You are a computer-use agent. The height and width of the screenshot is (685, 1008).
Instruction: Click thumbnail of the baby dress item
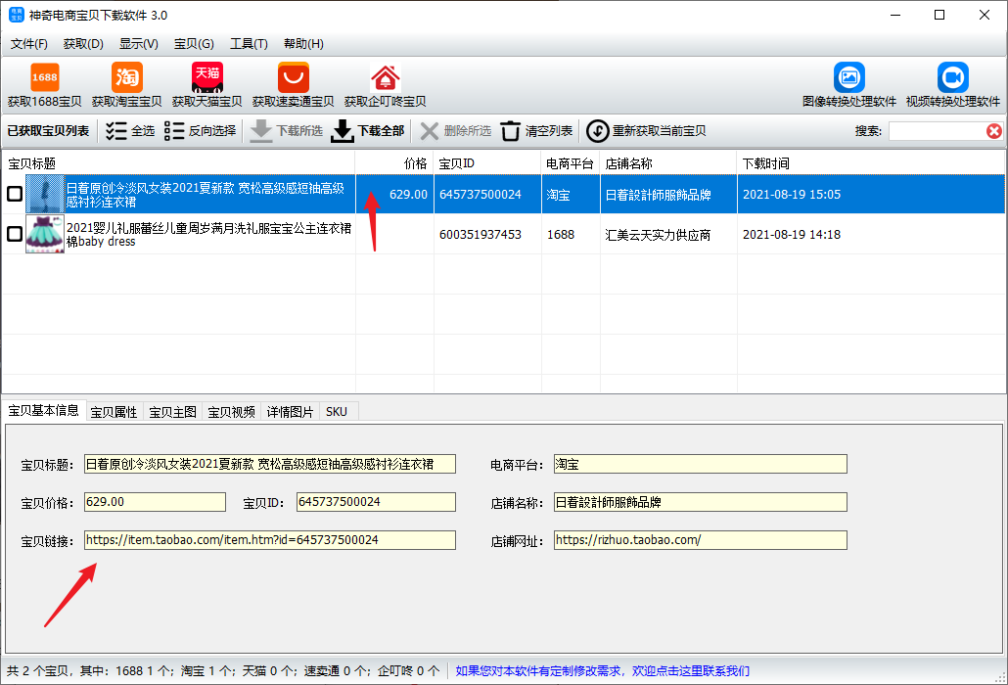45,234
